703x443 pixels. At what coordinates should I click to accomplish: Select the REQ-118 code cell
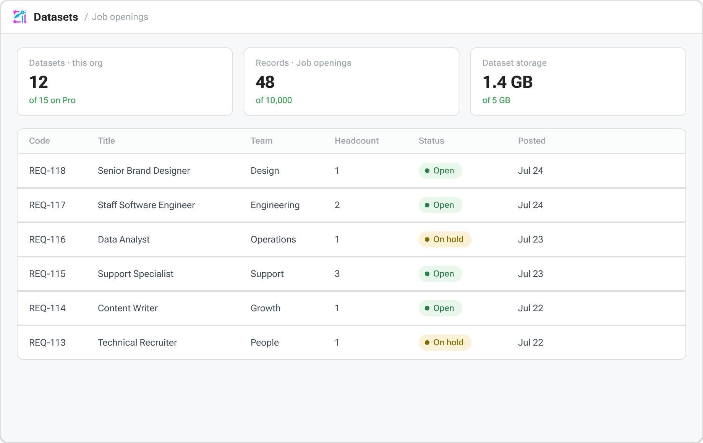tap(47, 171)
